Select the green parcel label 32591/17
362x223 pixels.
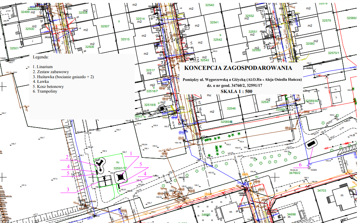click(x=120, y=168)
